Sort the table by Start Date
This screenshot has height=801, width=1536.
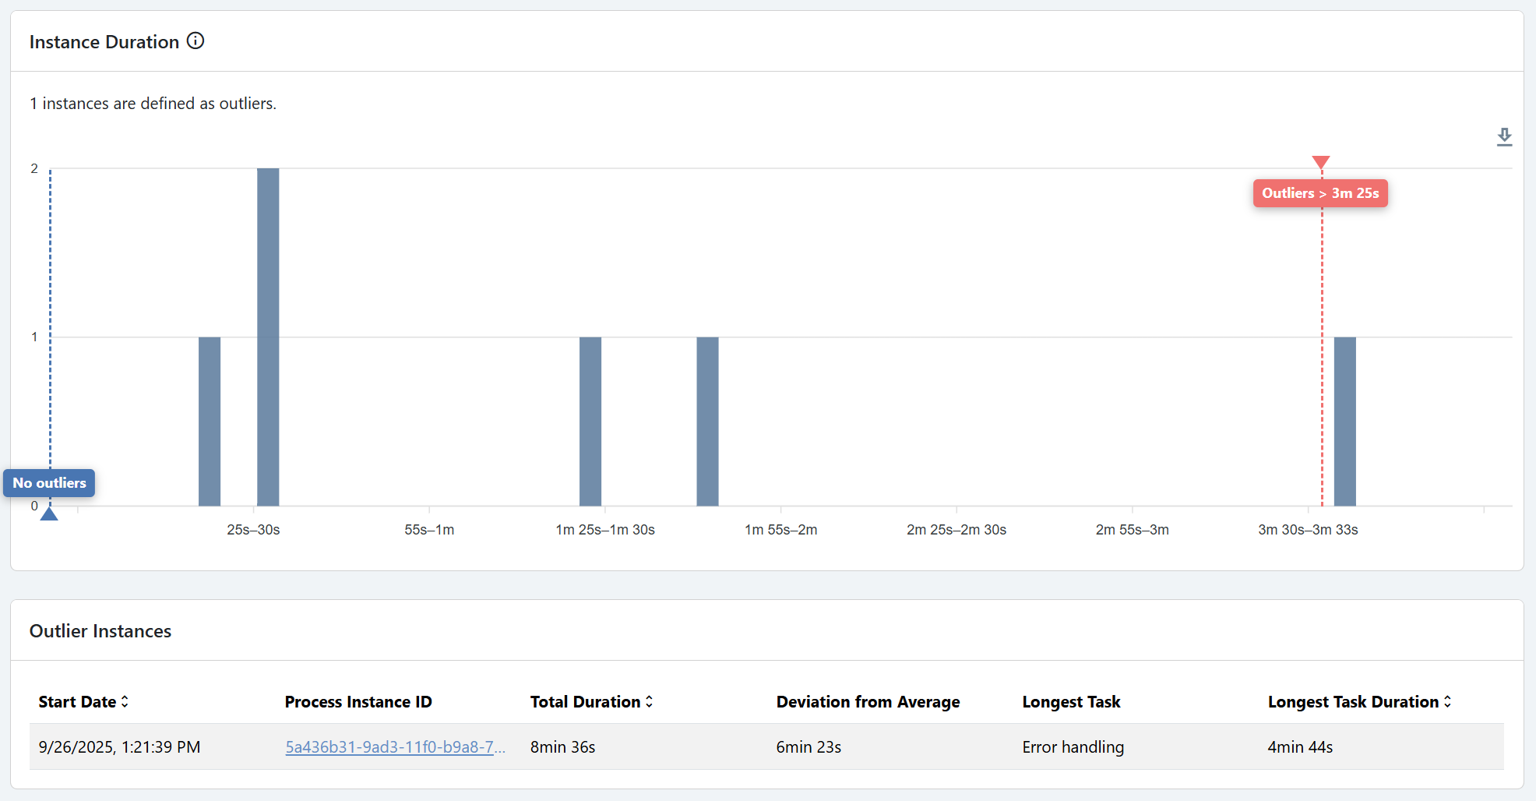[x=125, y=702]
